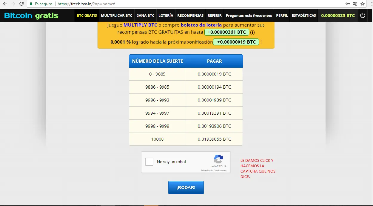Viewport: 373px width, 206px height.
Task: Select the 0.00001939 BTC cell
Action: coord(214,100)
